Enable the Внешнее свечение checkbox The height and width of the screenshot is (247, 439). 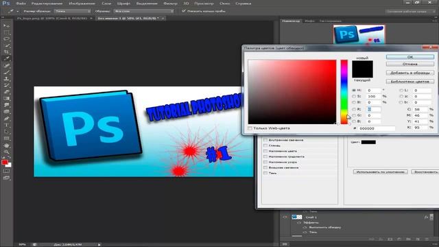265,167
